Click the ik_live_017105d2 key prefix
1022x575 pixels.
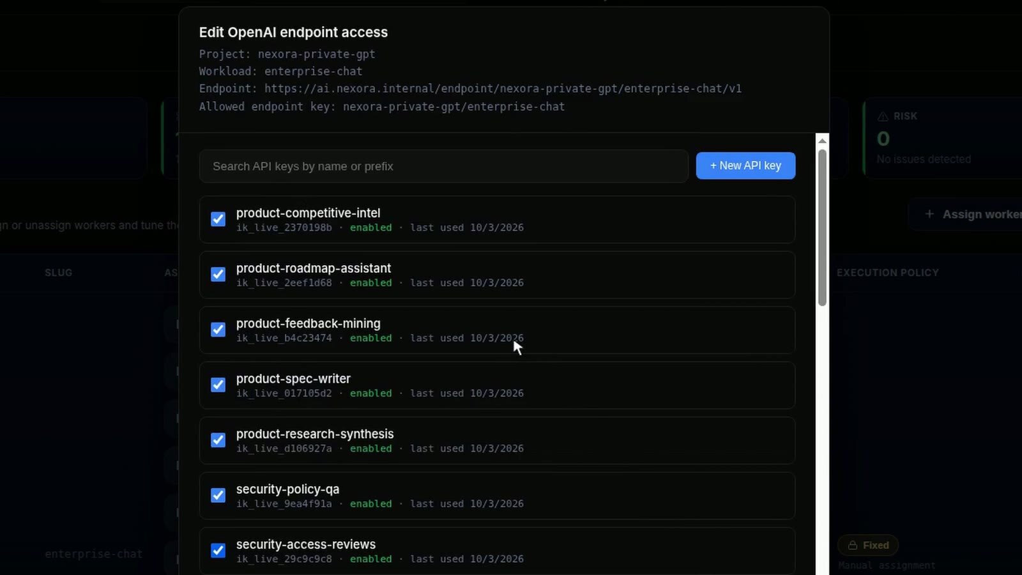click(284, 393)
